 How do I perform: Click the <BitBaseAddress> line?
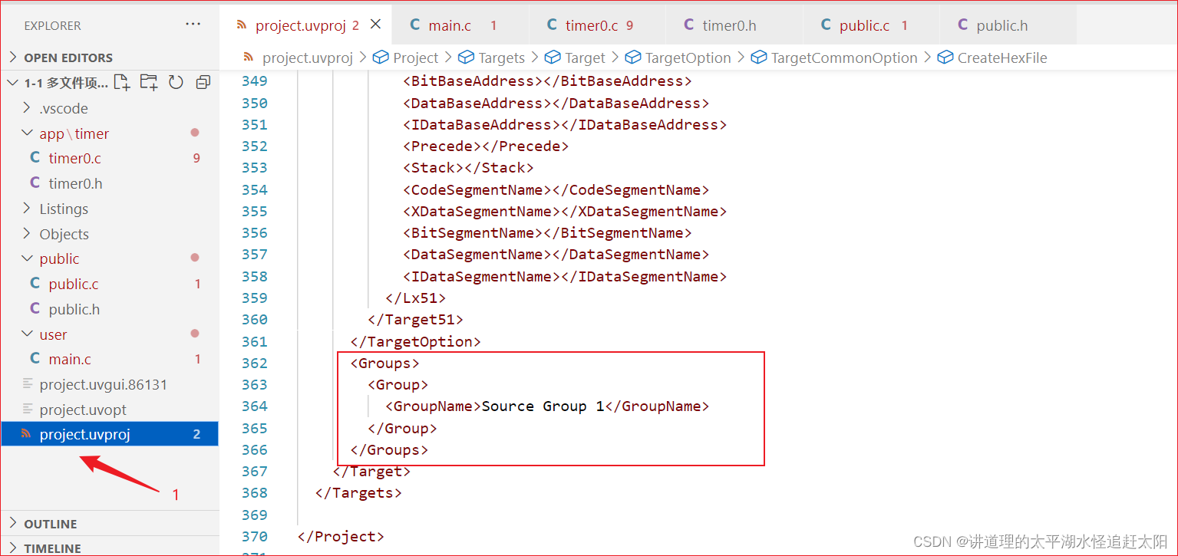click(547, 81)
